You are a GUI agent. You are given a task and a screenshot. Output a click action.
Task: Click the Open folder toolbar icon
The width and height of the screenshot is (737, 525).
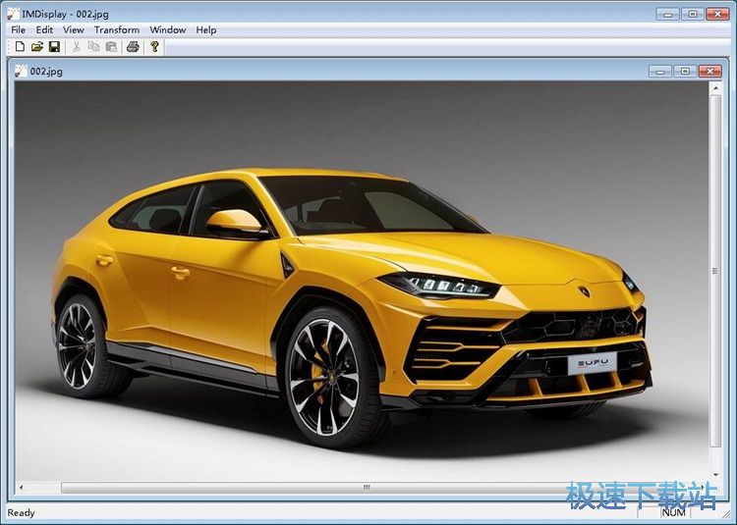(x=37, y=46)
